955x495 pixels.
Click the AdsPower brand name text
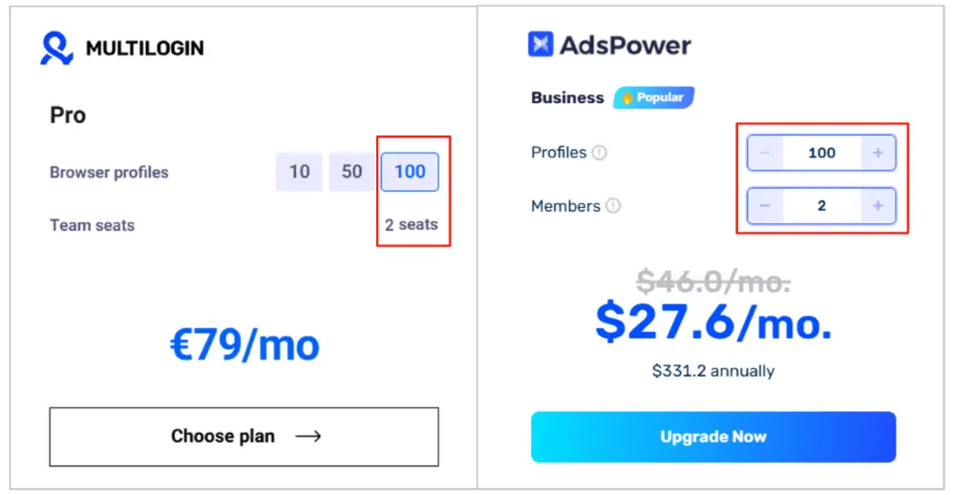pos(626,45)
